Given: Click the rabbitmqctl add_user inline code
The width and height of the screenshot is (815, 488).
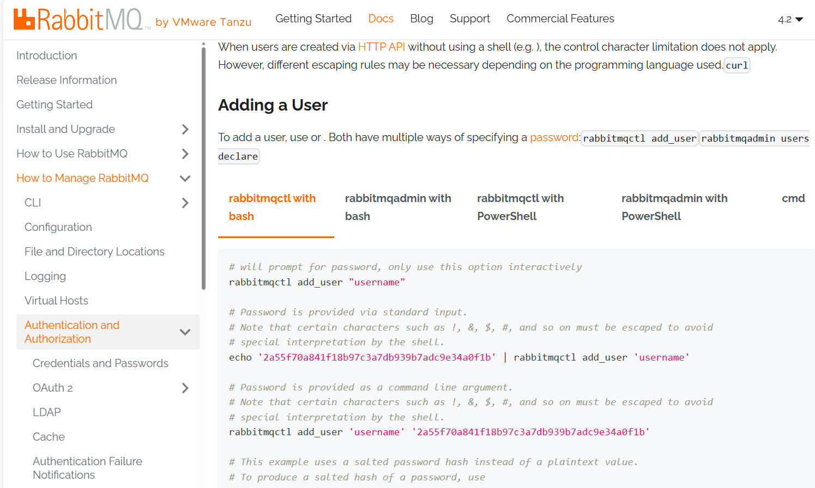Looking at the screenshot, I should 639,138.
